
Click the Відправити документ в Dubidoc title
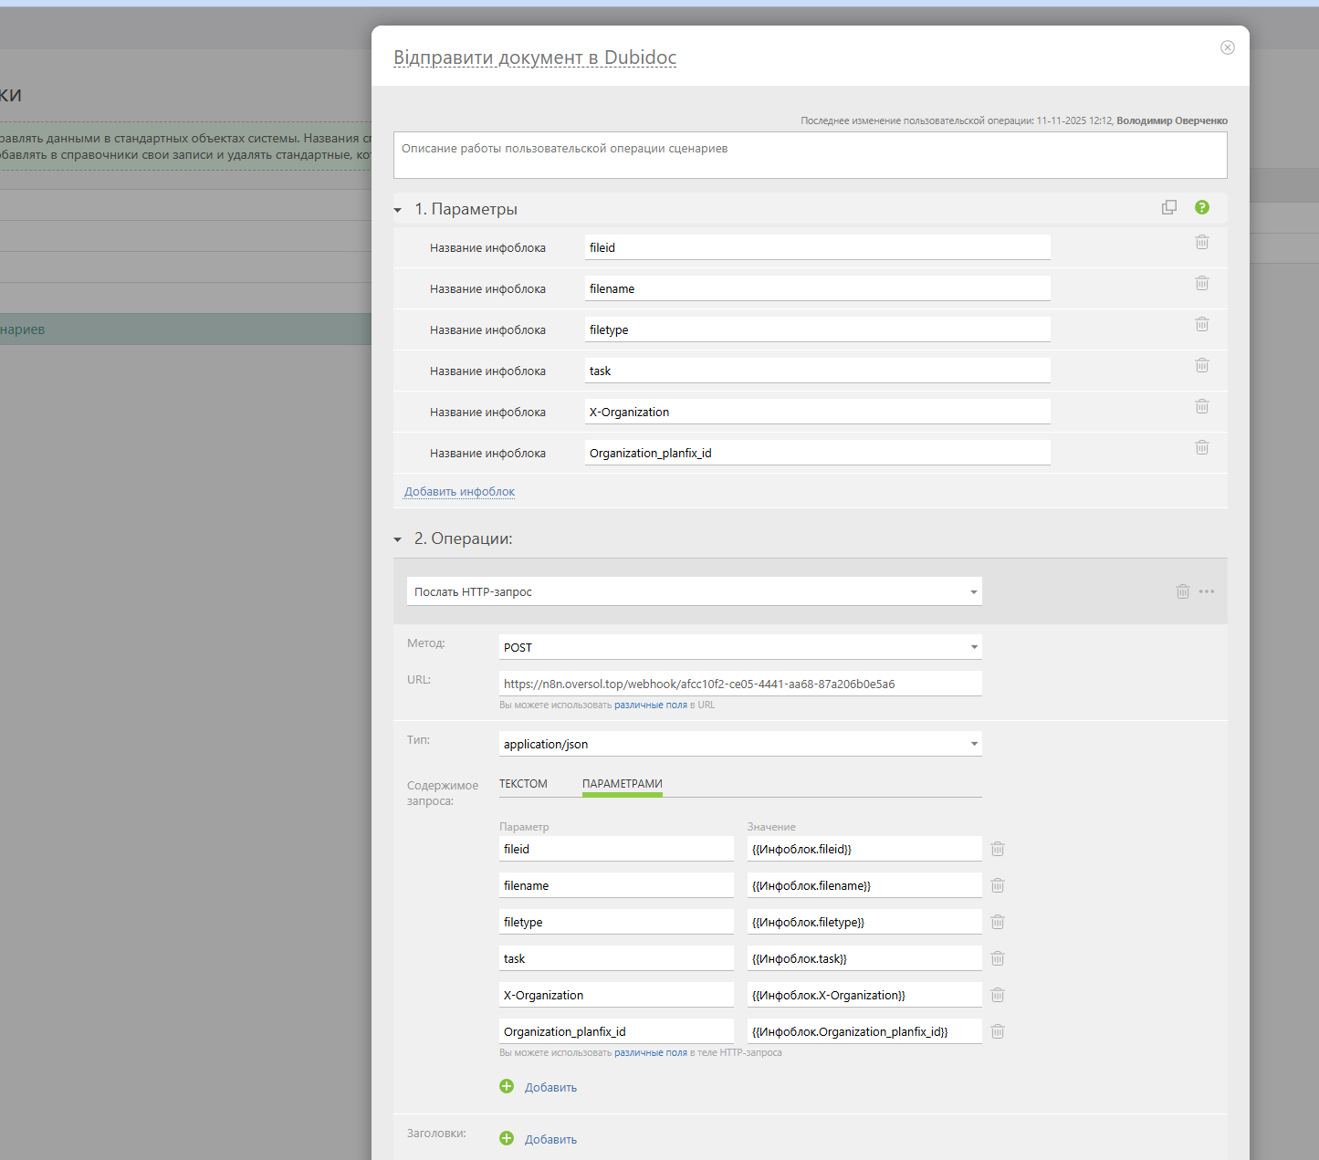[x=535, y=57]
